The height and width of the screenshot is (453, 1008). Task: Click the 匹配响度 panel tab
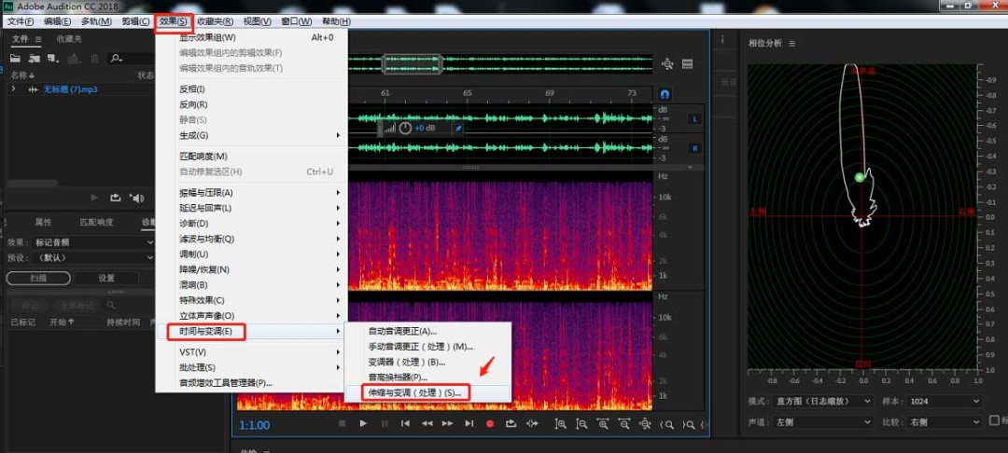[x=96, y=222]
